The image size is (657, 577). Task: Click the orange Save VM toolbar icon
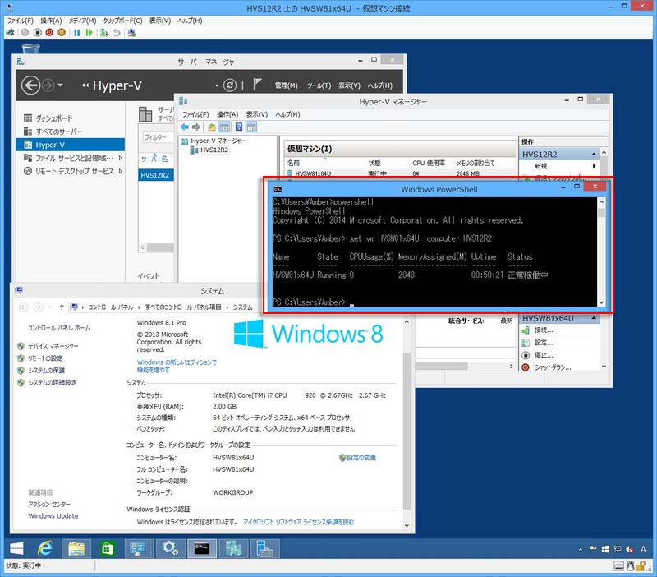62,32
